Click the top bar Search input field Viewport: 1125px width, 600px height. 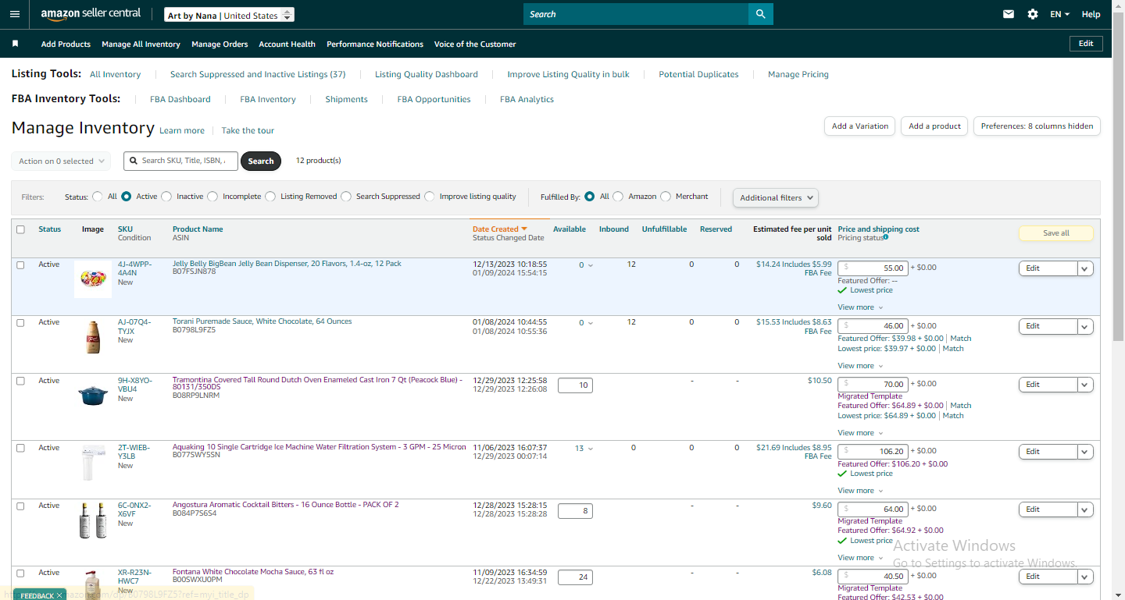[x=636, y=14]
